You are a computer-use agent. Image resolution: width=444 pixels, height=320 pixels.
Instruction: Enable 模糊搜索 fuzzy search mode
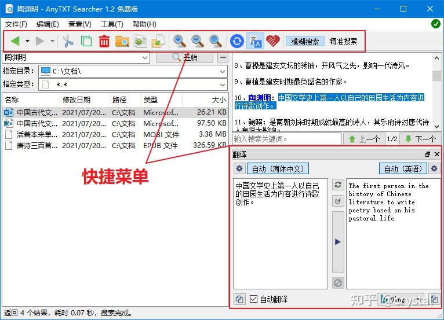coord(305,41)
